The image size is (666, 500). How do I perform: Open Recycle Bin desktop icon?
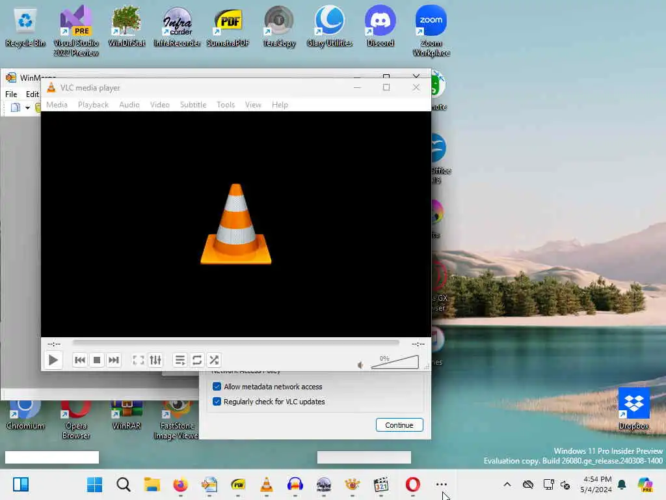(x=25, y=26)
